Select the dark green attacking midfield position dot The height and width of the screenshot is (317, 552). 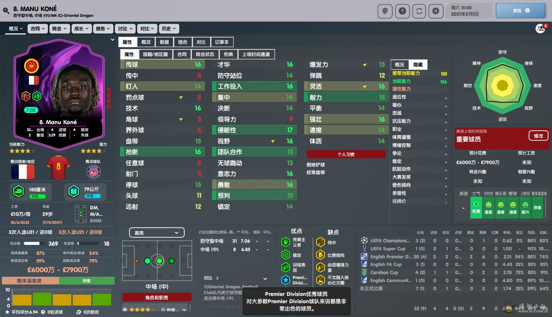[172, 261]
